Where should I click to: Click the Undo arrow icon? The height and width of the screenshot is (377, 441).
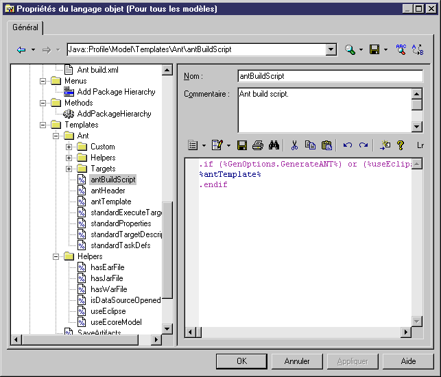348,145
